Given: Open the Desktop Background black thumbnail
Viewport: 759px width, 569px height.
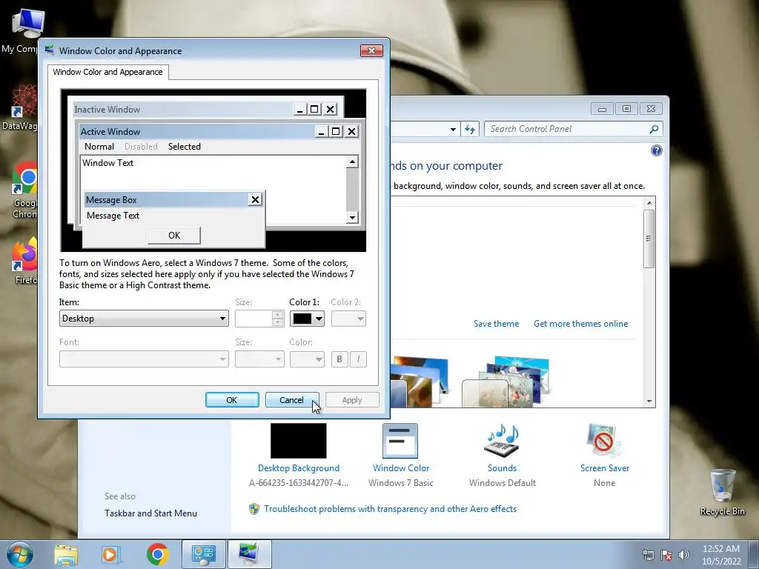Looking at the screenshot, I should point(298,441).
